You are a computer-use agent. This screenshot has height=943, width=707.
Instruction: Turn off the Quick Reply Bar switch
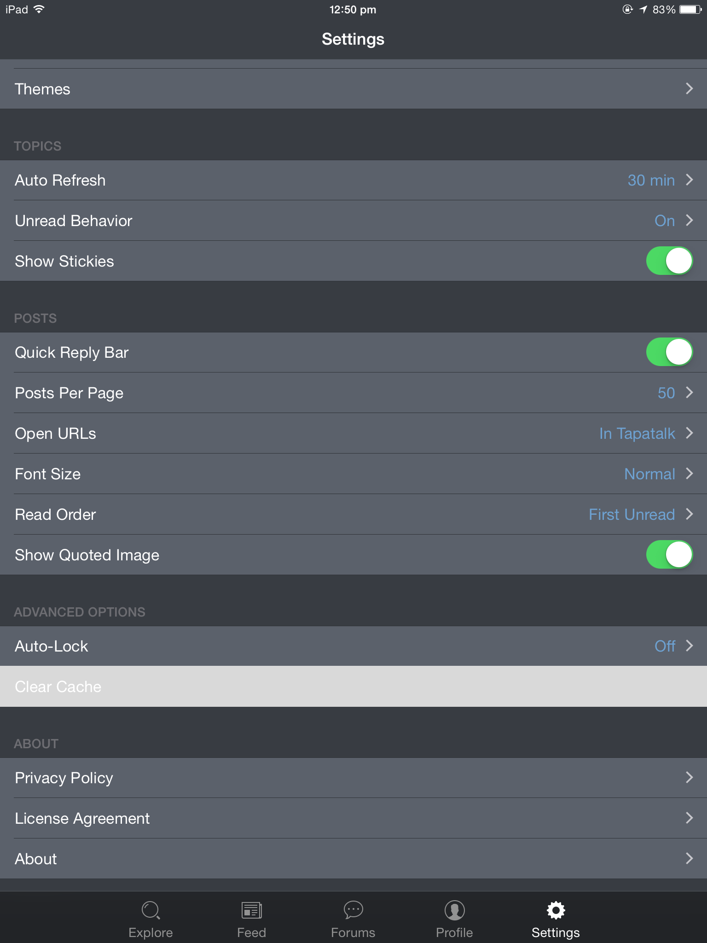[669, 352]
